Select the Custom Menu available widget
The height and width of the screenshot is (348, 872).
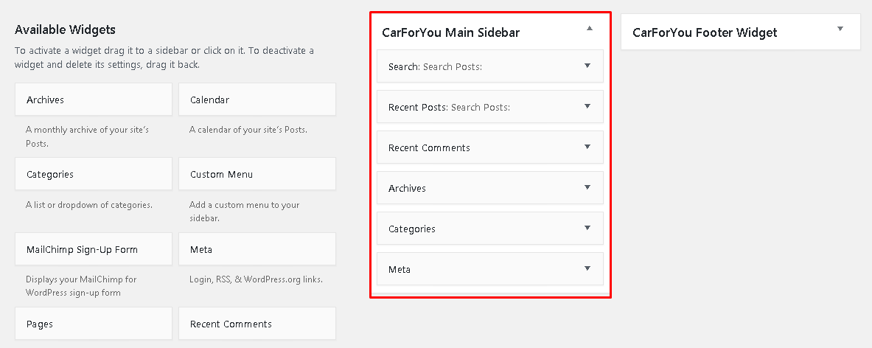[x=257, y=174]
